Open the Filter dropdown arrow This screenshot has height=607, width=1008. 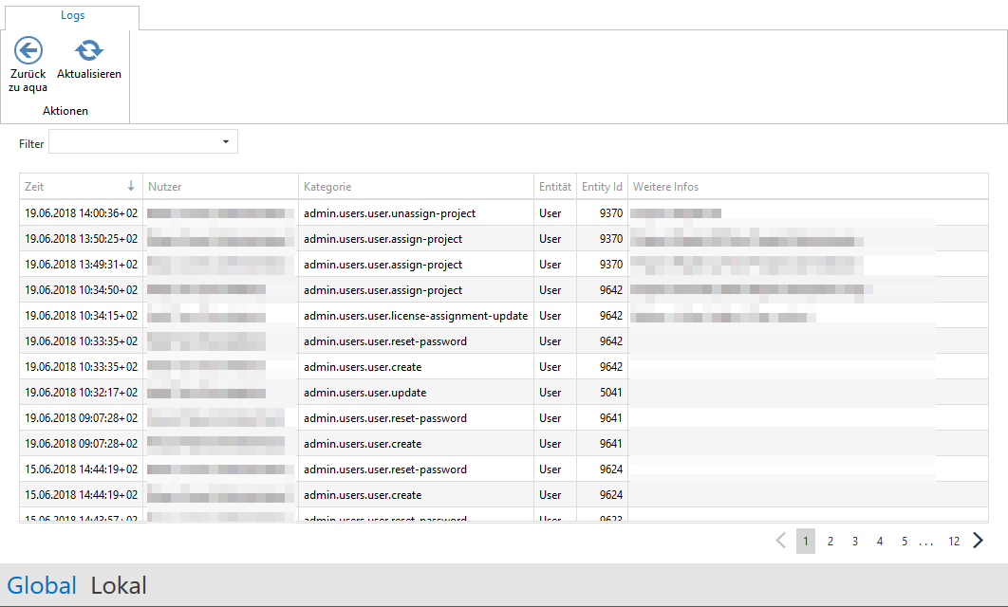tap(226, 142)
